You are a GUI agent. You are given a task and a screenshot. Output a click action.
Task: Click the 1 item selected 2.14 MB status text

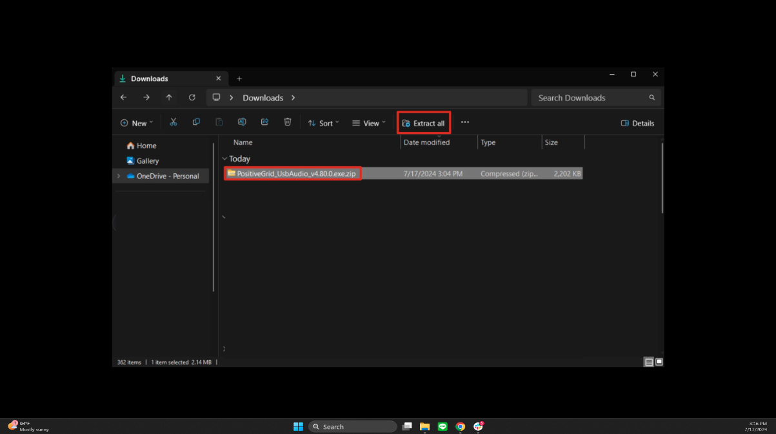point(181,363)
